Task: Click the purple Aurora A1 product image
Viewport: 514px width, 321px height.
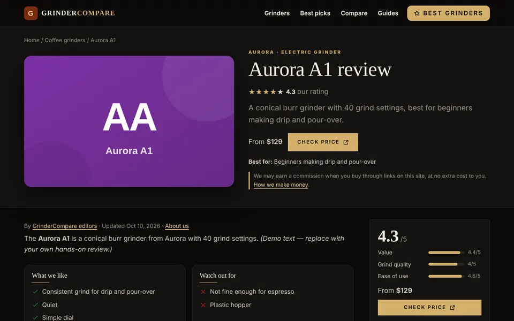Action: coord(129,121)
